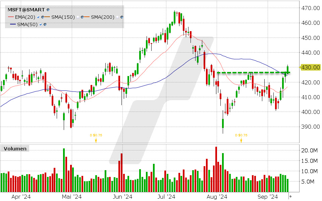Open settings icon beside MSFT@SMART title
The width and height of the screenshot is (322, 201).
48,10
